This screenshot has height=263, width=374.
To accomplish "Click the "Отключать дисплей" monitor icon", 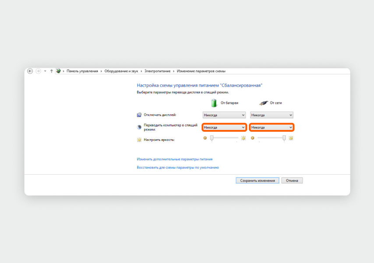I will point(139,115).
